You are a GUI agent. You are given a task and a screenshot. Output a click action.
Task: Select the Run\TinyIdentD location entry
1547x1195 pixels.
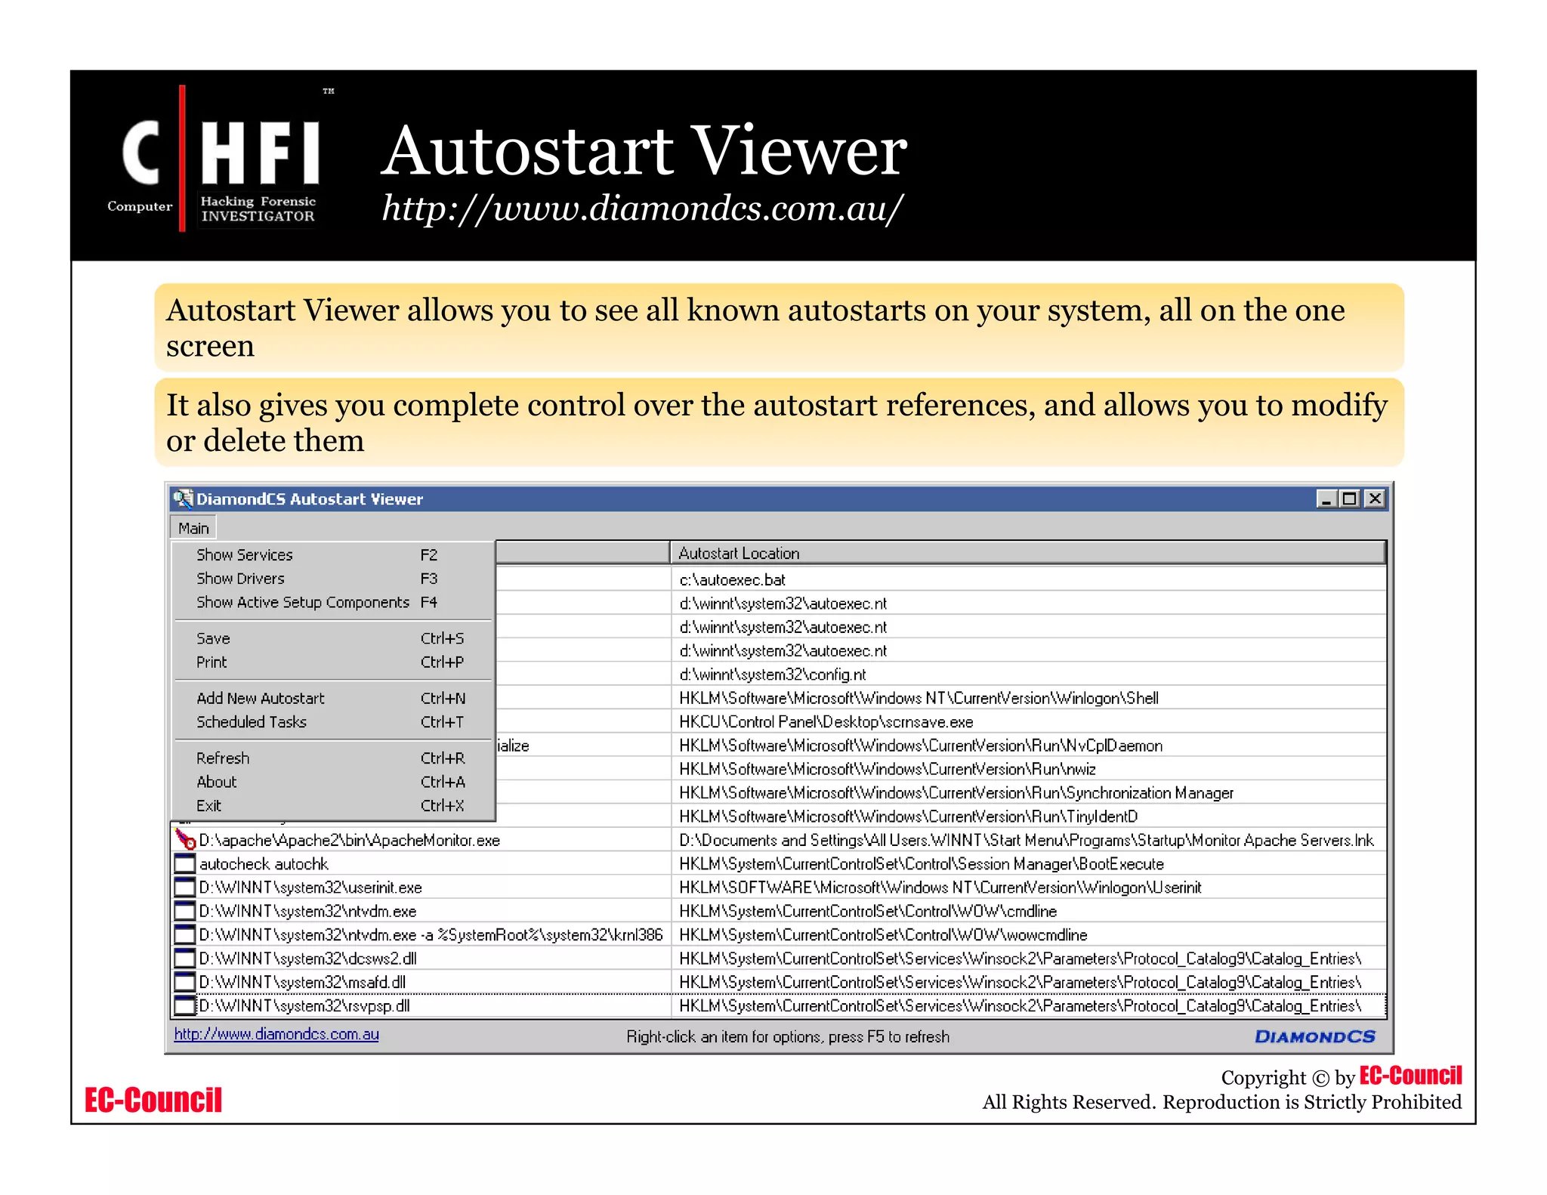point(1028,817)
